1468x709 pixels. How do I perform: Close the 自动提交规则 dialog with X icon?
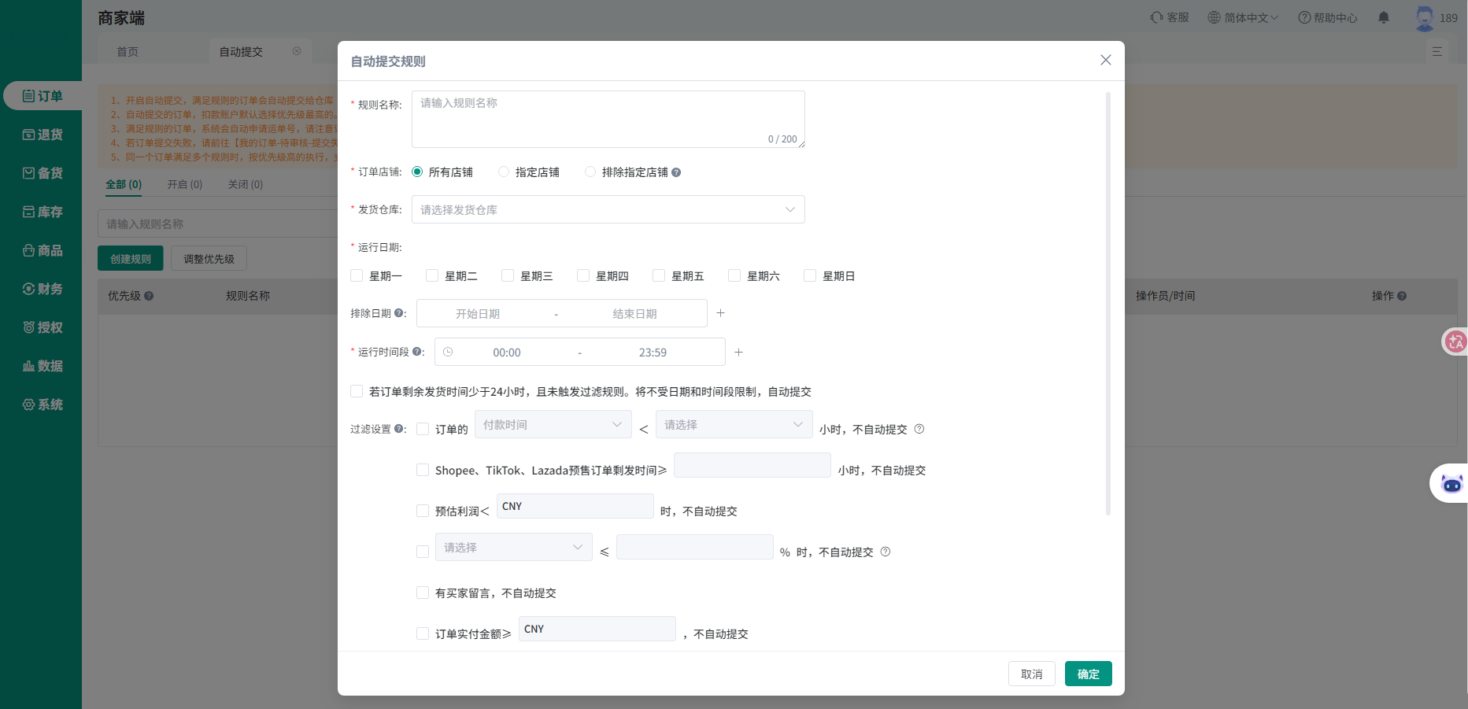pyautogui.click(x=1105, y=60)
